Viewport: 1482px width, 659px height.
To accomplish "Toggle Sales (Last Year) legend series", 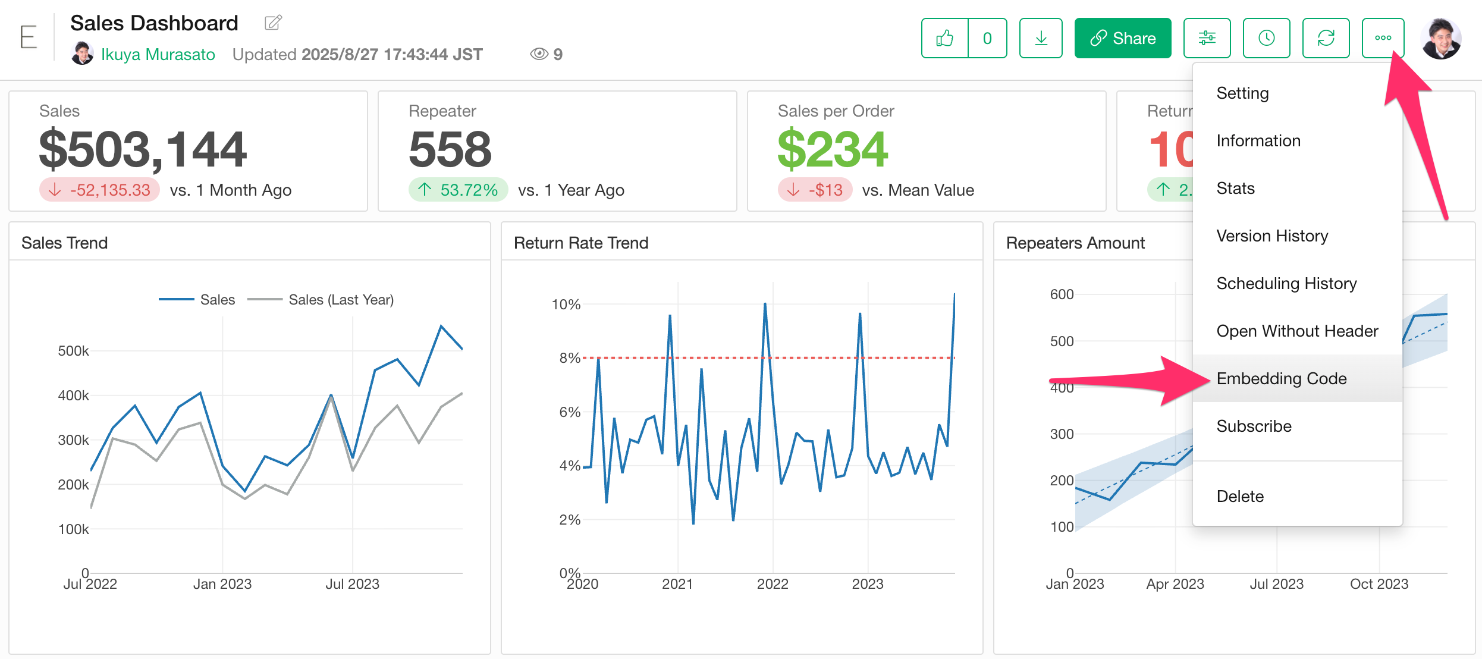I will (341, 300).
